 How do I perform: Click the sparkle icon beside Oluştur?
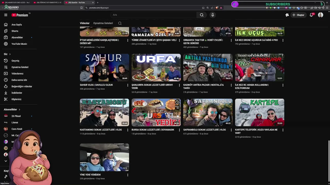click(x=287, y=15)
